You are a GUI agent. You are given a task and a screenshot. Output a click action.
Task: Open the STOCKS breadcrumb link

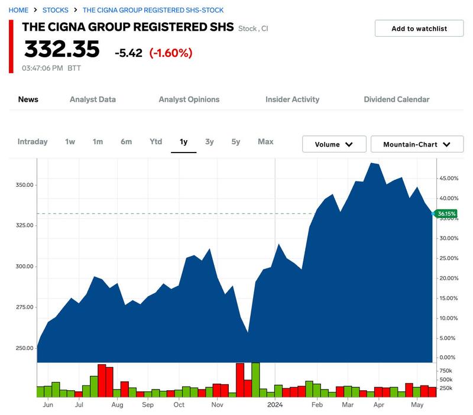click(55, 10)
